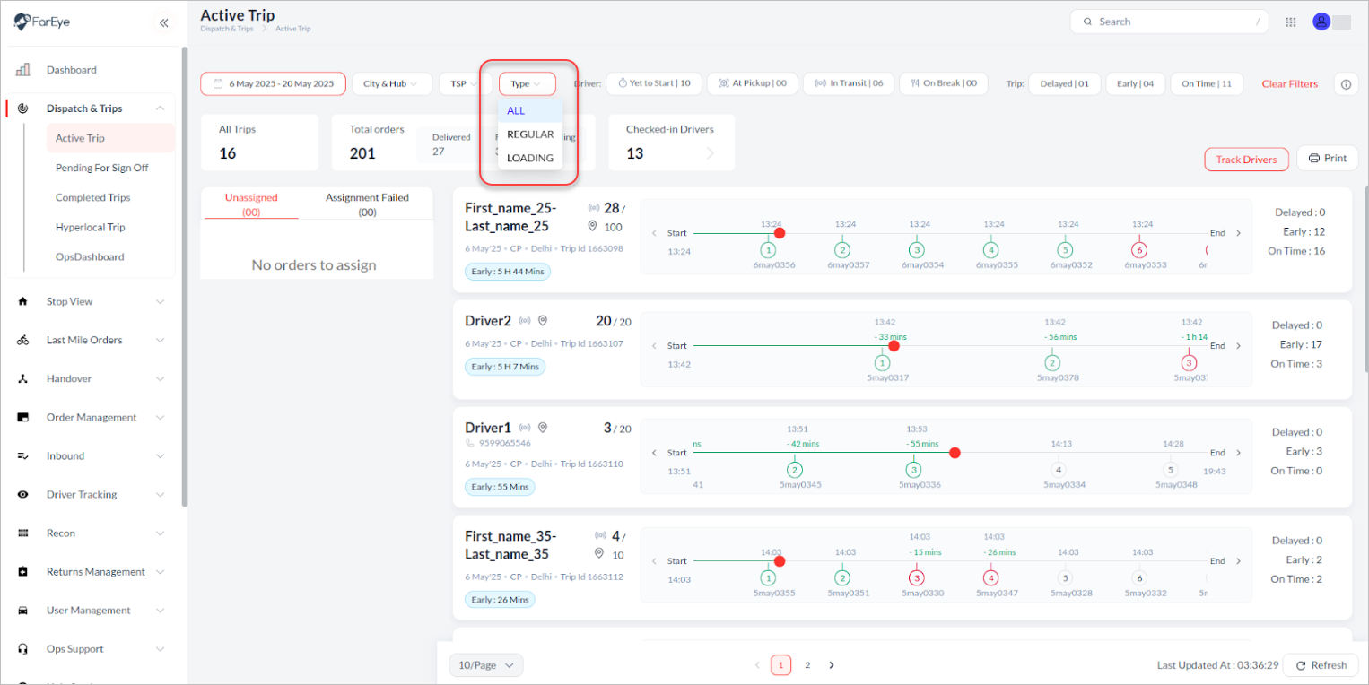The height and width of the screenshot is (685, 1369).
Task: Select LOADING in Type dropdown
Action: pos(530,158)
